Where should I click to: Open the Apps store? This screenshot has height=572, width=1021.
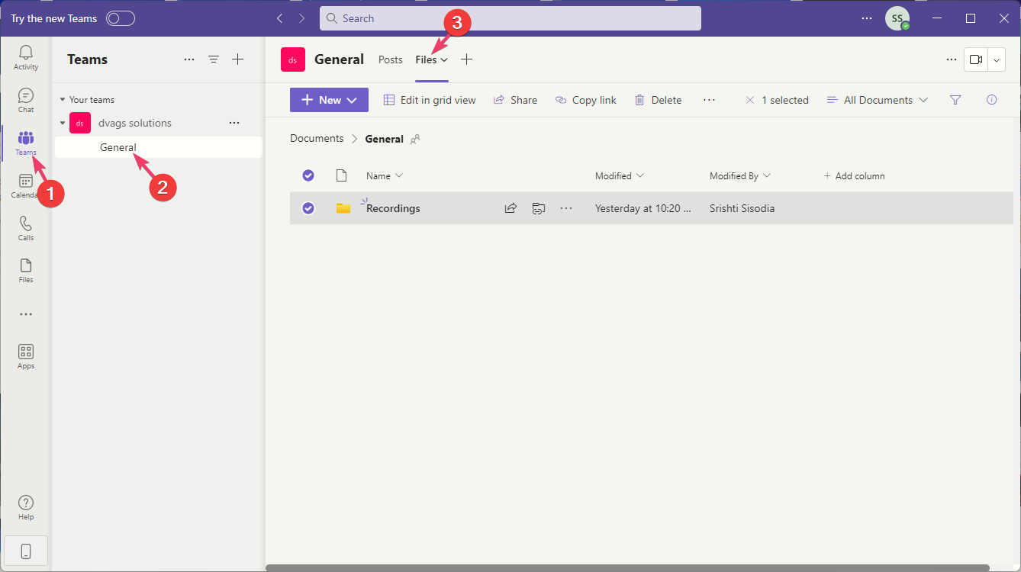click(x=26, y=356)
